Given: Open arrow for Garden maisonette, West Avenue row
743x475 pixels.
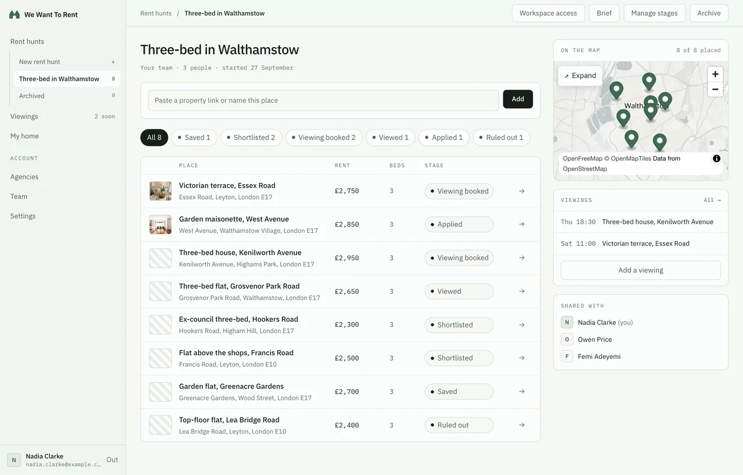Looking at the screenshot, I should point(522,224).
